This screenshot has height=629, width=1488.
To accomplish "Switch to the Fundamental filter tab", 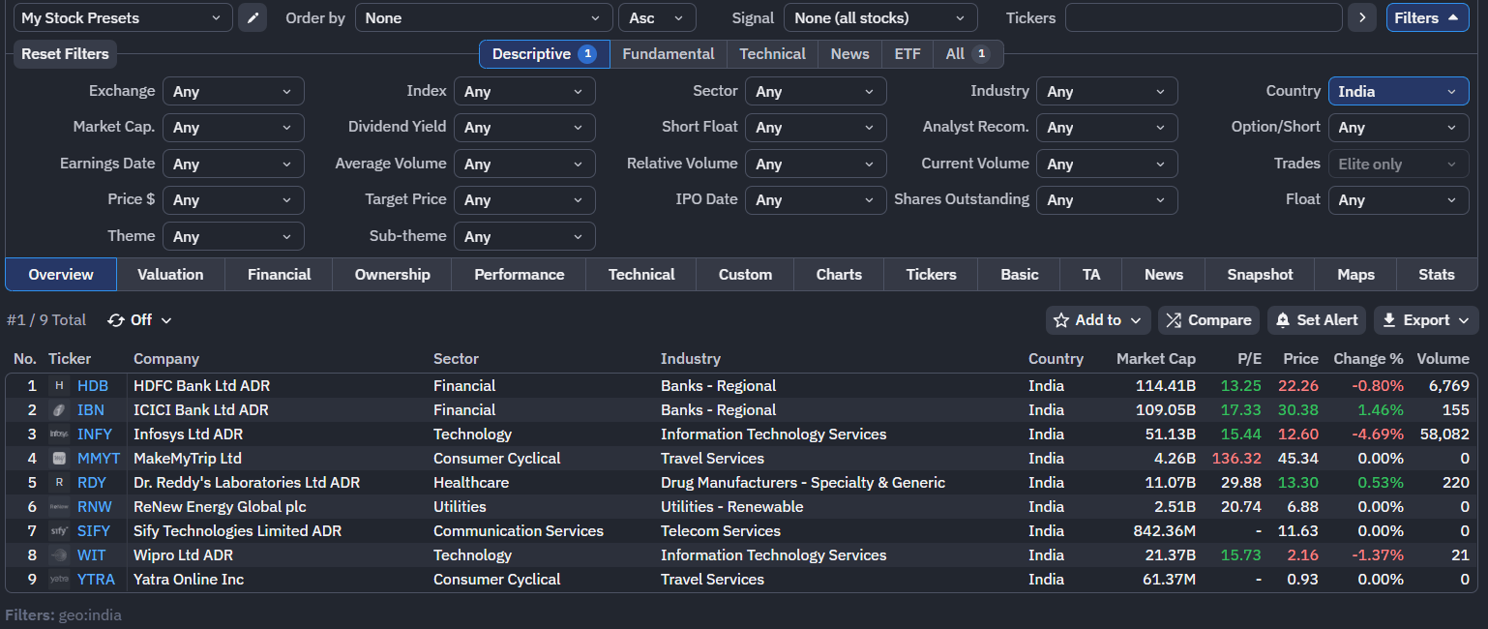I will click(x=668, y=54).
